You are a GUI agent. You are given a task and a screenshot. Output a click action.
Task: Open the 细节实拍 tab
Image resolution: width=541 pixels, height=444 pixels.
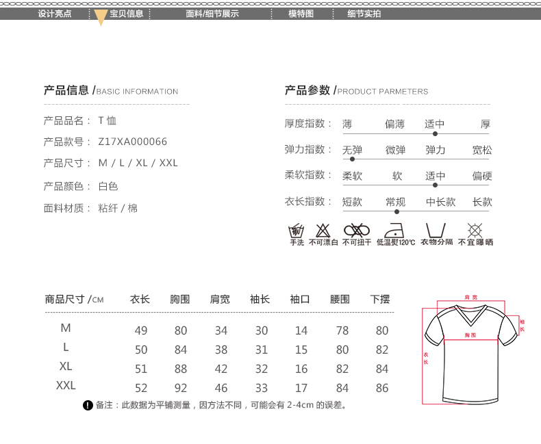click(364, 14)
